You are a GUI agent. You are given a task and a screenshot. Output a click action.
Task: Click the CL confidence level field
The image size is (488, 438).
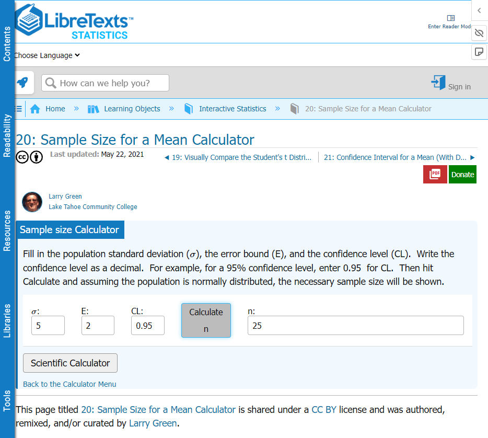pyautogui.click(x=148, y=325)
